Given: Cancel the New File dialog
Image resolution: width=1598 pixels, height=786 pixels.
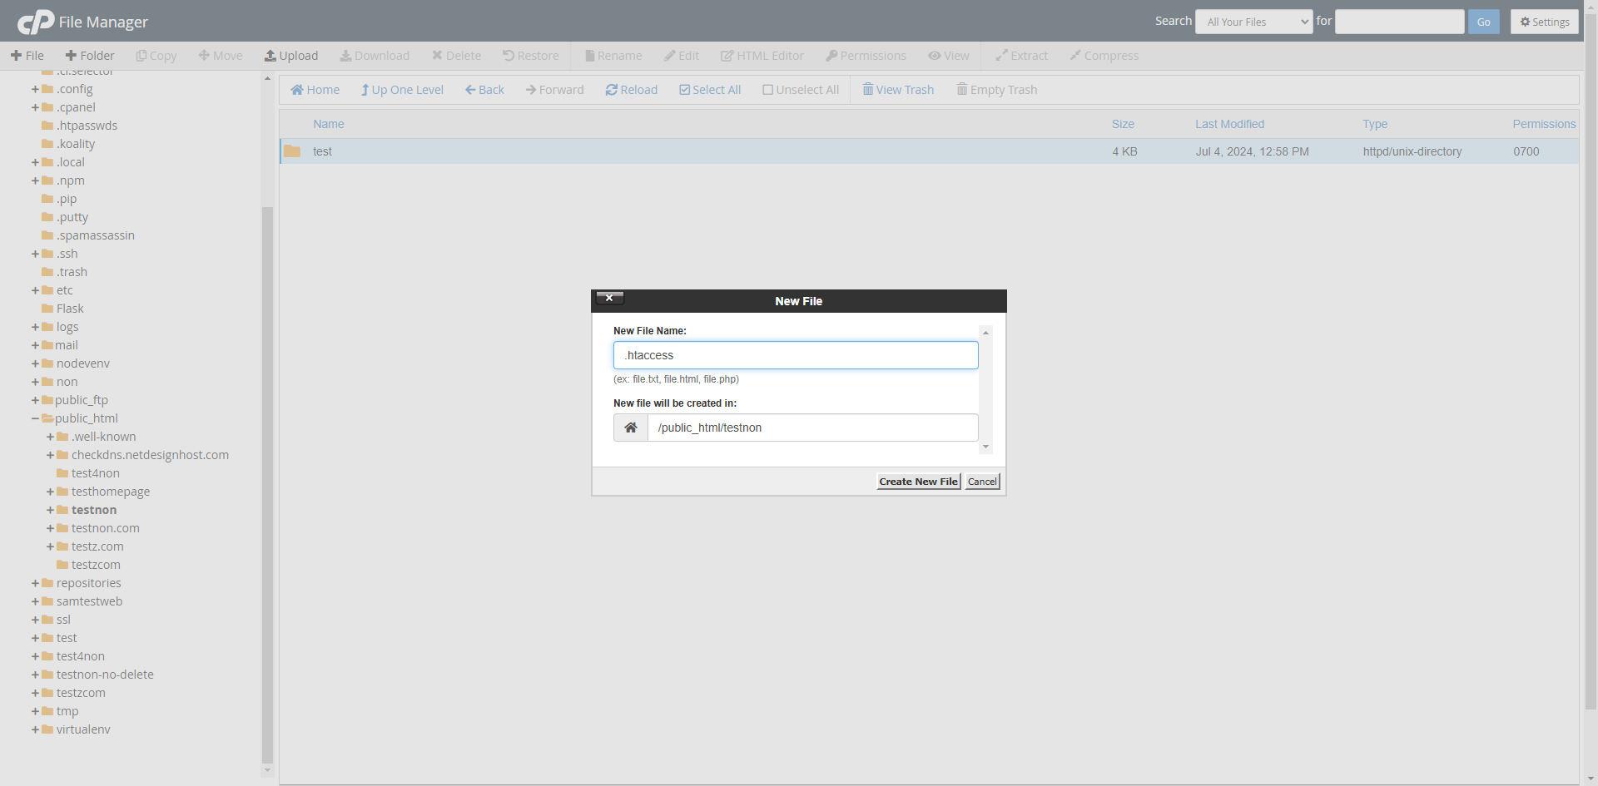Looking at the screenshot, I should pos(982,482).
